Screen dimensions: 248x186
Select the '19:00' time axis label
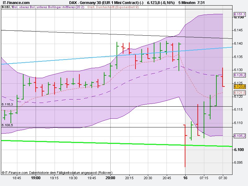(x=35, y=178)
